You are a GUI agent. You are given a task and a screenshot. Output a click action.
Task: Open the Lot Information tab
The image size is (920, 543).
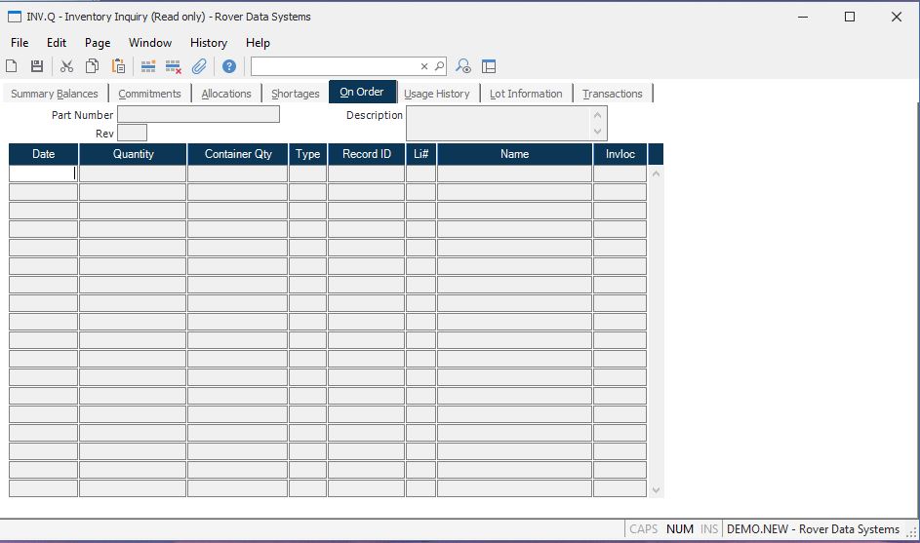(x=526, y=94)
